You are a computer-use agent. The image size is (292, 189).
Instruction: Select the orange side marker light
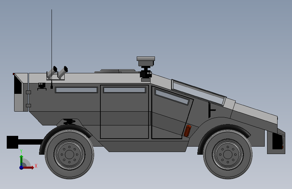187,131
